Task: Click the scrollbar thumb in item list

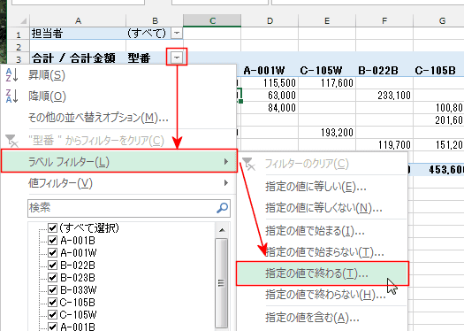Action: click(222, 283)
